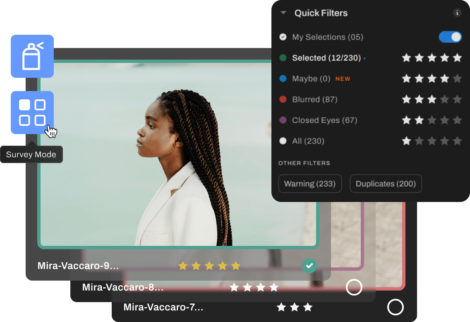Screen dimensions: 470x322
Task: Click the OTHER FILTERS heading
Action: coord(304,163)
